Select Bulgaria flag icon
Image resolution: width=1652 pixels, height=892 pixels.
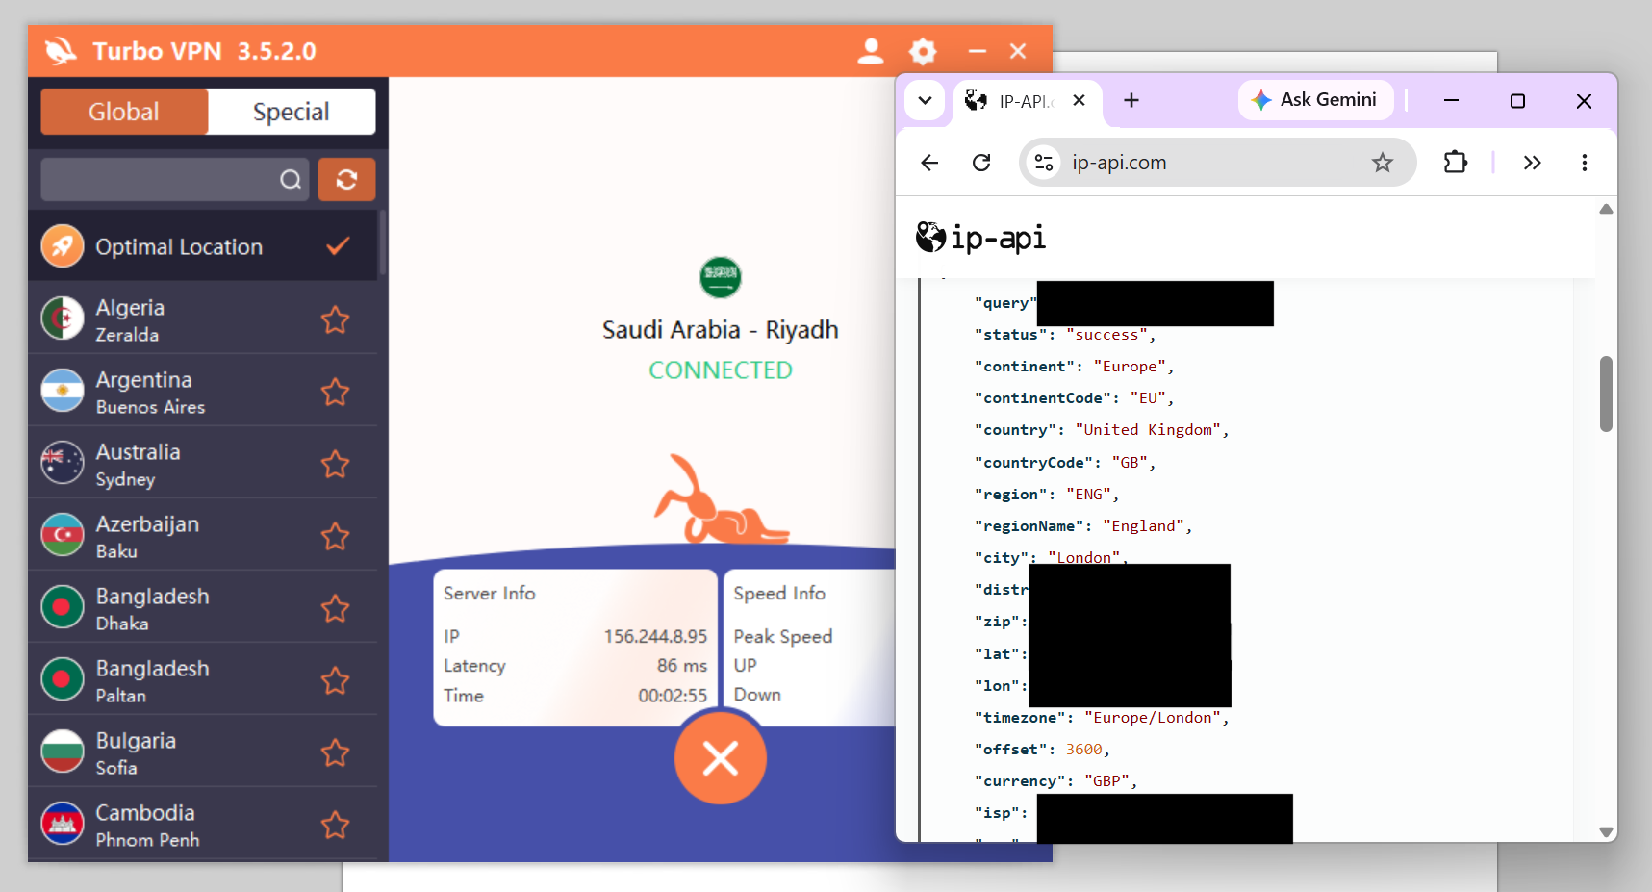(63, 752)
